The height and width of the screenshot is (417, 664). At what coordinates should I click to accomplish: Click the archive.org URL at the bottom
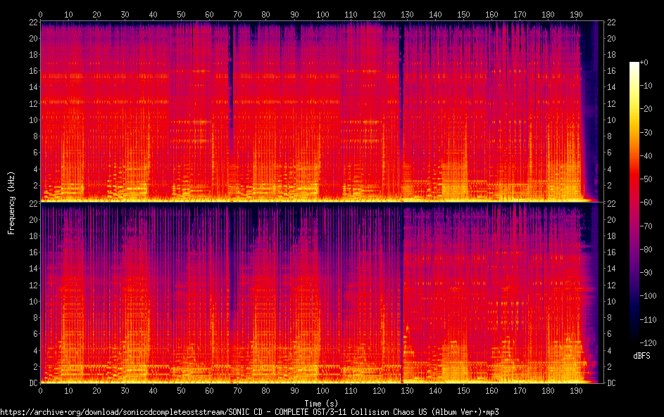(x=249, y=411)
